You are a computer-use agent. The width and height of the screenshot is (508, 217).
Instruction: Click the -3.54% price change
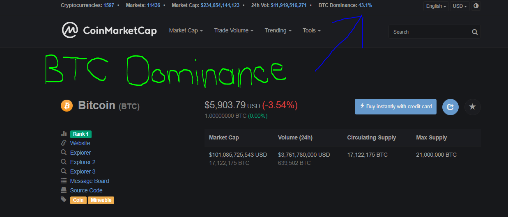point(280,105)
